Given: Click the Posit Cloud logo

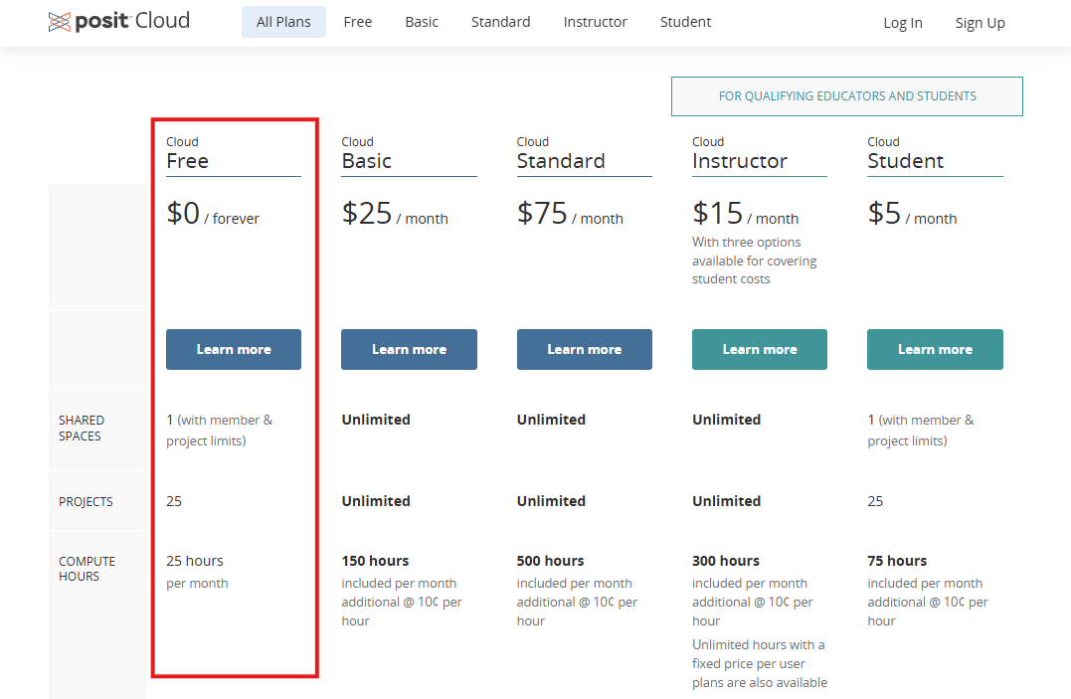Looking at the screenshot, I should pos(119,21).
